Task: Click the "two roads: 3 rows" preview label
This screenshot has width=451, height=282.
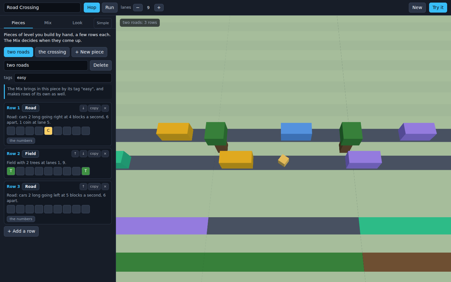Action: (x=140, y=23)
